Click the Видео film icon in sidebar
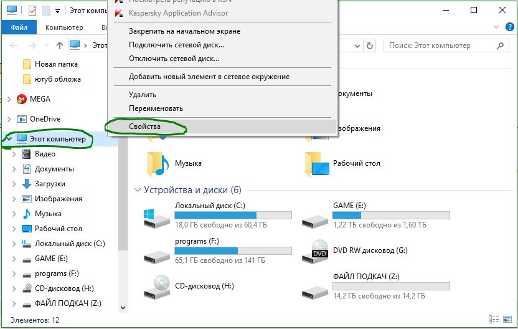The image size is (518, 329). tap(26, 154)
